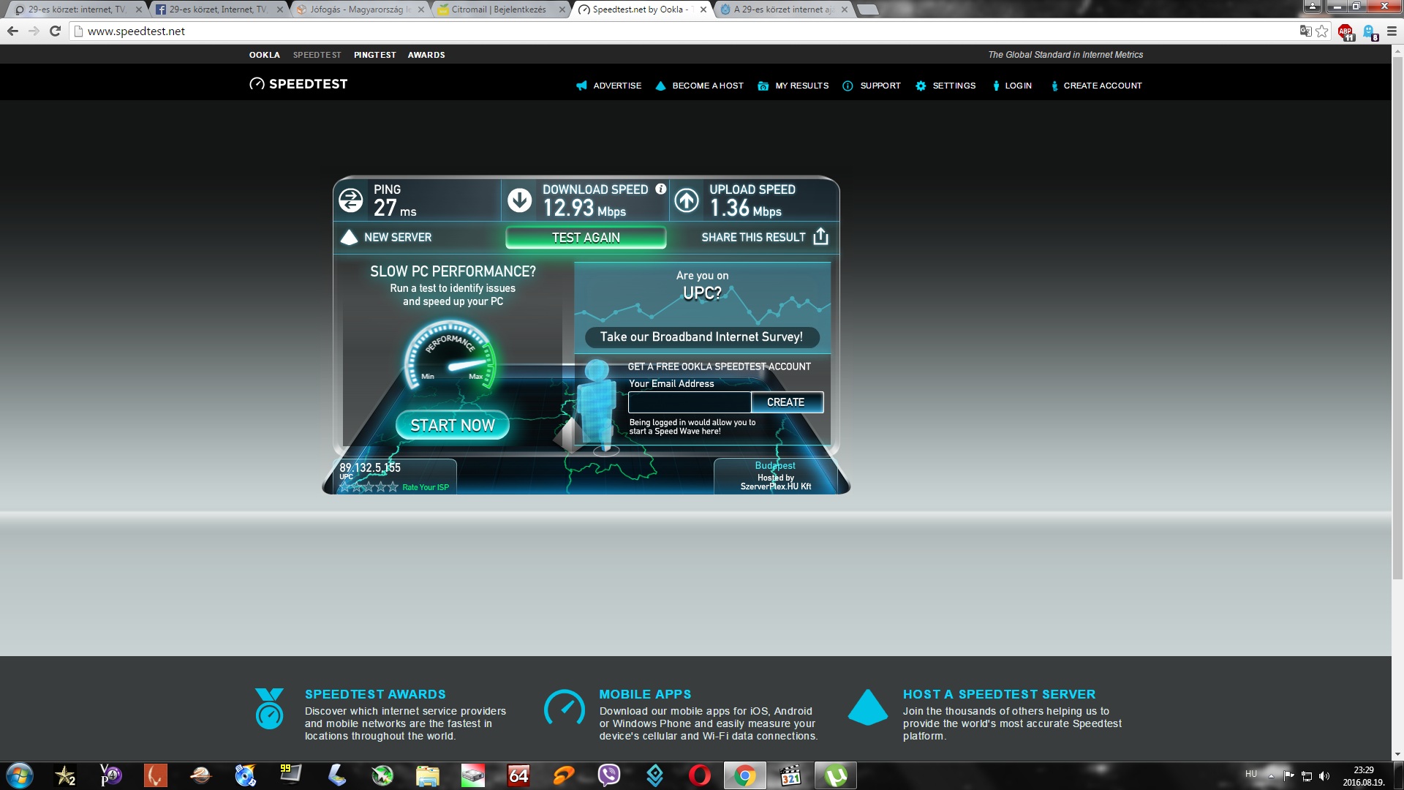Click the upload arrow circle icon
The image size is (1404, 790).
tap(687, 200)
